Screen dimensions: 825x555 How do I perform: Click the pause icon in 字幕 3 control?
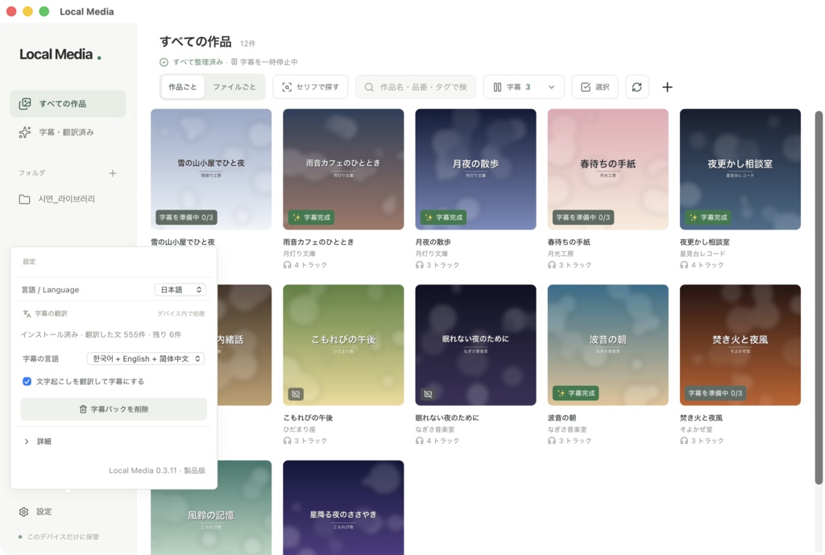click(497, 87)
